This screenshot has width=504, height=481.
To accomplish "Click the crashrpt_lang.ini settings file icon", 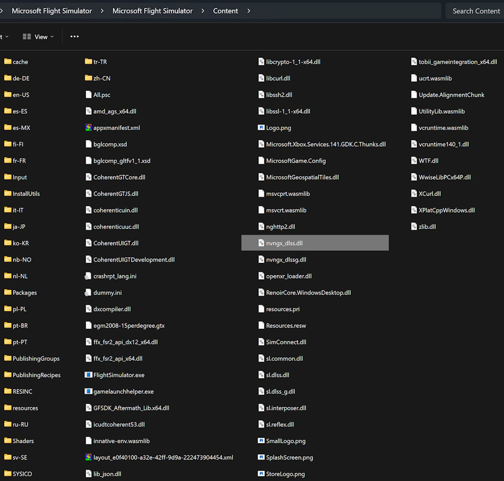I will coord(88,276).
